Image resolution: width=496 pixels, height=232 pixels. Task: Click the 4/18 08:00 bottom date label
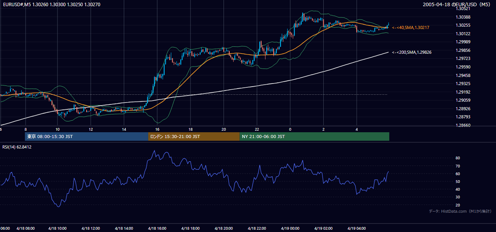point(25,228)
